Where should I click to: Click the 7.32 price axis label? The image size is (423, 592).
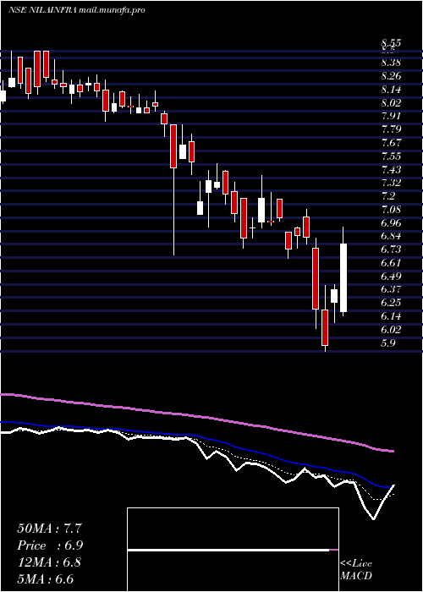coord(391,183)
